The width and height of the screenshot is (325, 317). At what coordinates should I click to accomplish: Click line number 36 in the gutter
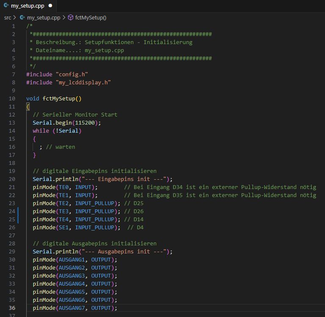(x=11, y=308)
